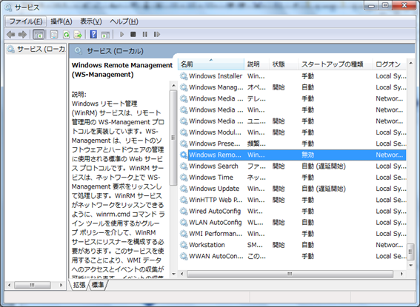Click the description pane scrollbar up arrow
Viewport: 420px width, 307px height.
[173, 86]
